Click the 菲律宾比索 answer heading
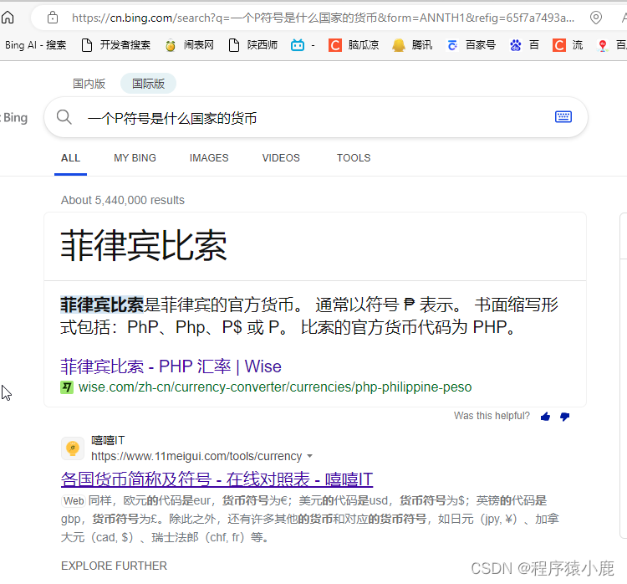This screenshot has height=584, width=627. 144,246
